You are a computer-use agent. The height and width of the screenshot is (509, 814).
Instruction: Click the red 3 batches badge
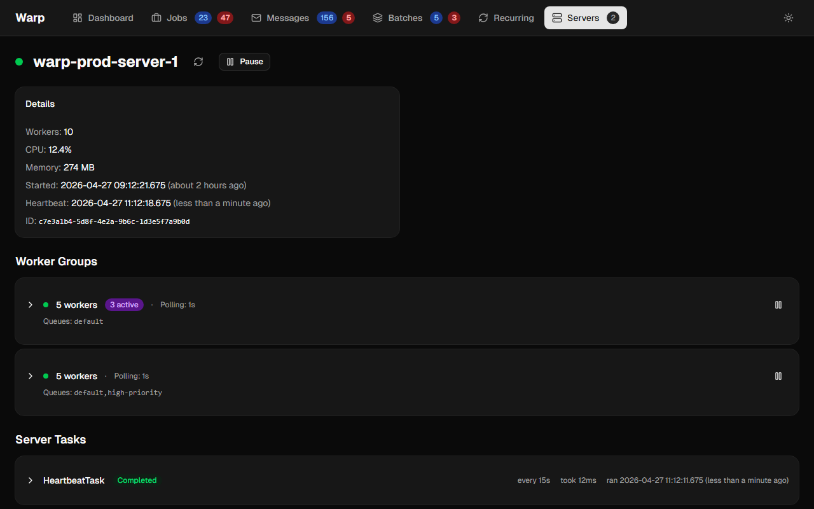(x=453, y=18)
